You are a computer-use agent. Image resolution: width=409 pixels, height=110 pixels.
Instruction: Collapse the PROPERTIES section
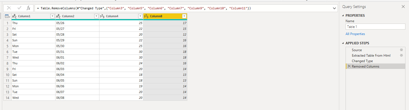click(343, 16)
